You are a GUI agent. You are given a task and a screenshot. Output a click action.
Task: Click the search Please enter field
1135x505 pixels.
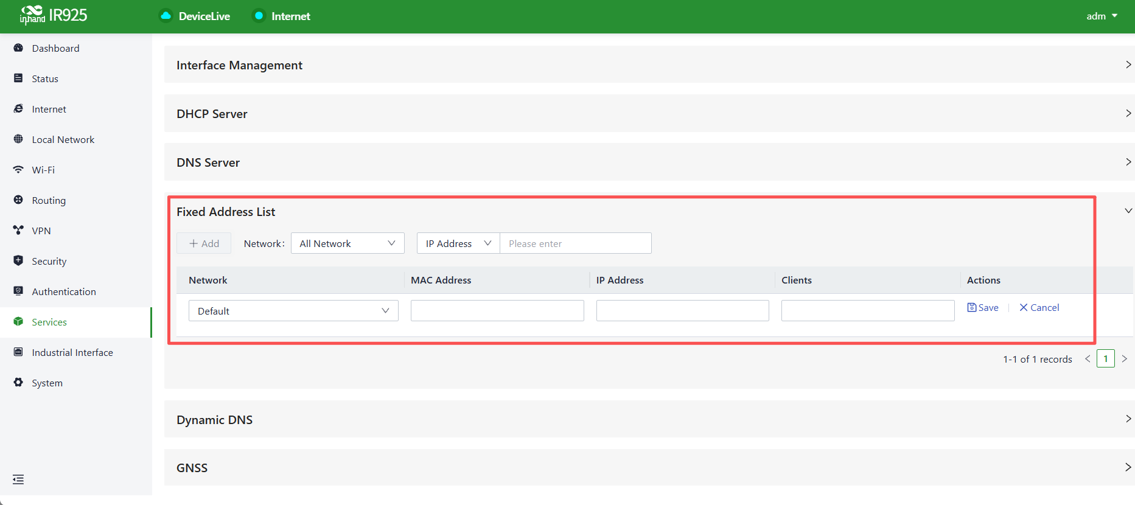click(x=576, y=243)
